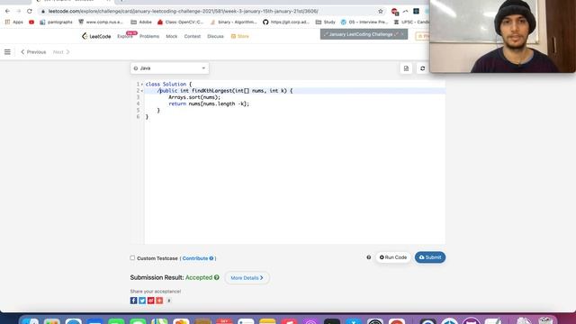The width and height of the screenshot is (576, 324).
Task: Click the 'Arrays.sort(nums);' code line
Action: point(194,97)
